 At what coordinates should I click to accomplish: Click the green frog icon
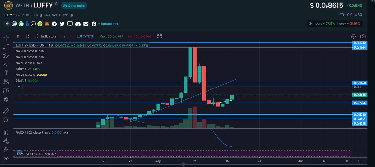coord(40,24)
